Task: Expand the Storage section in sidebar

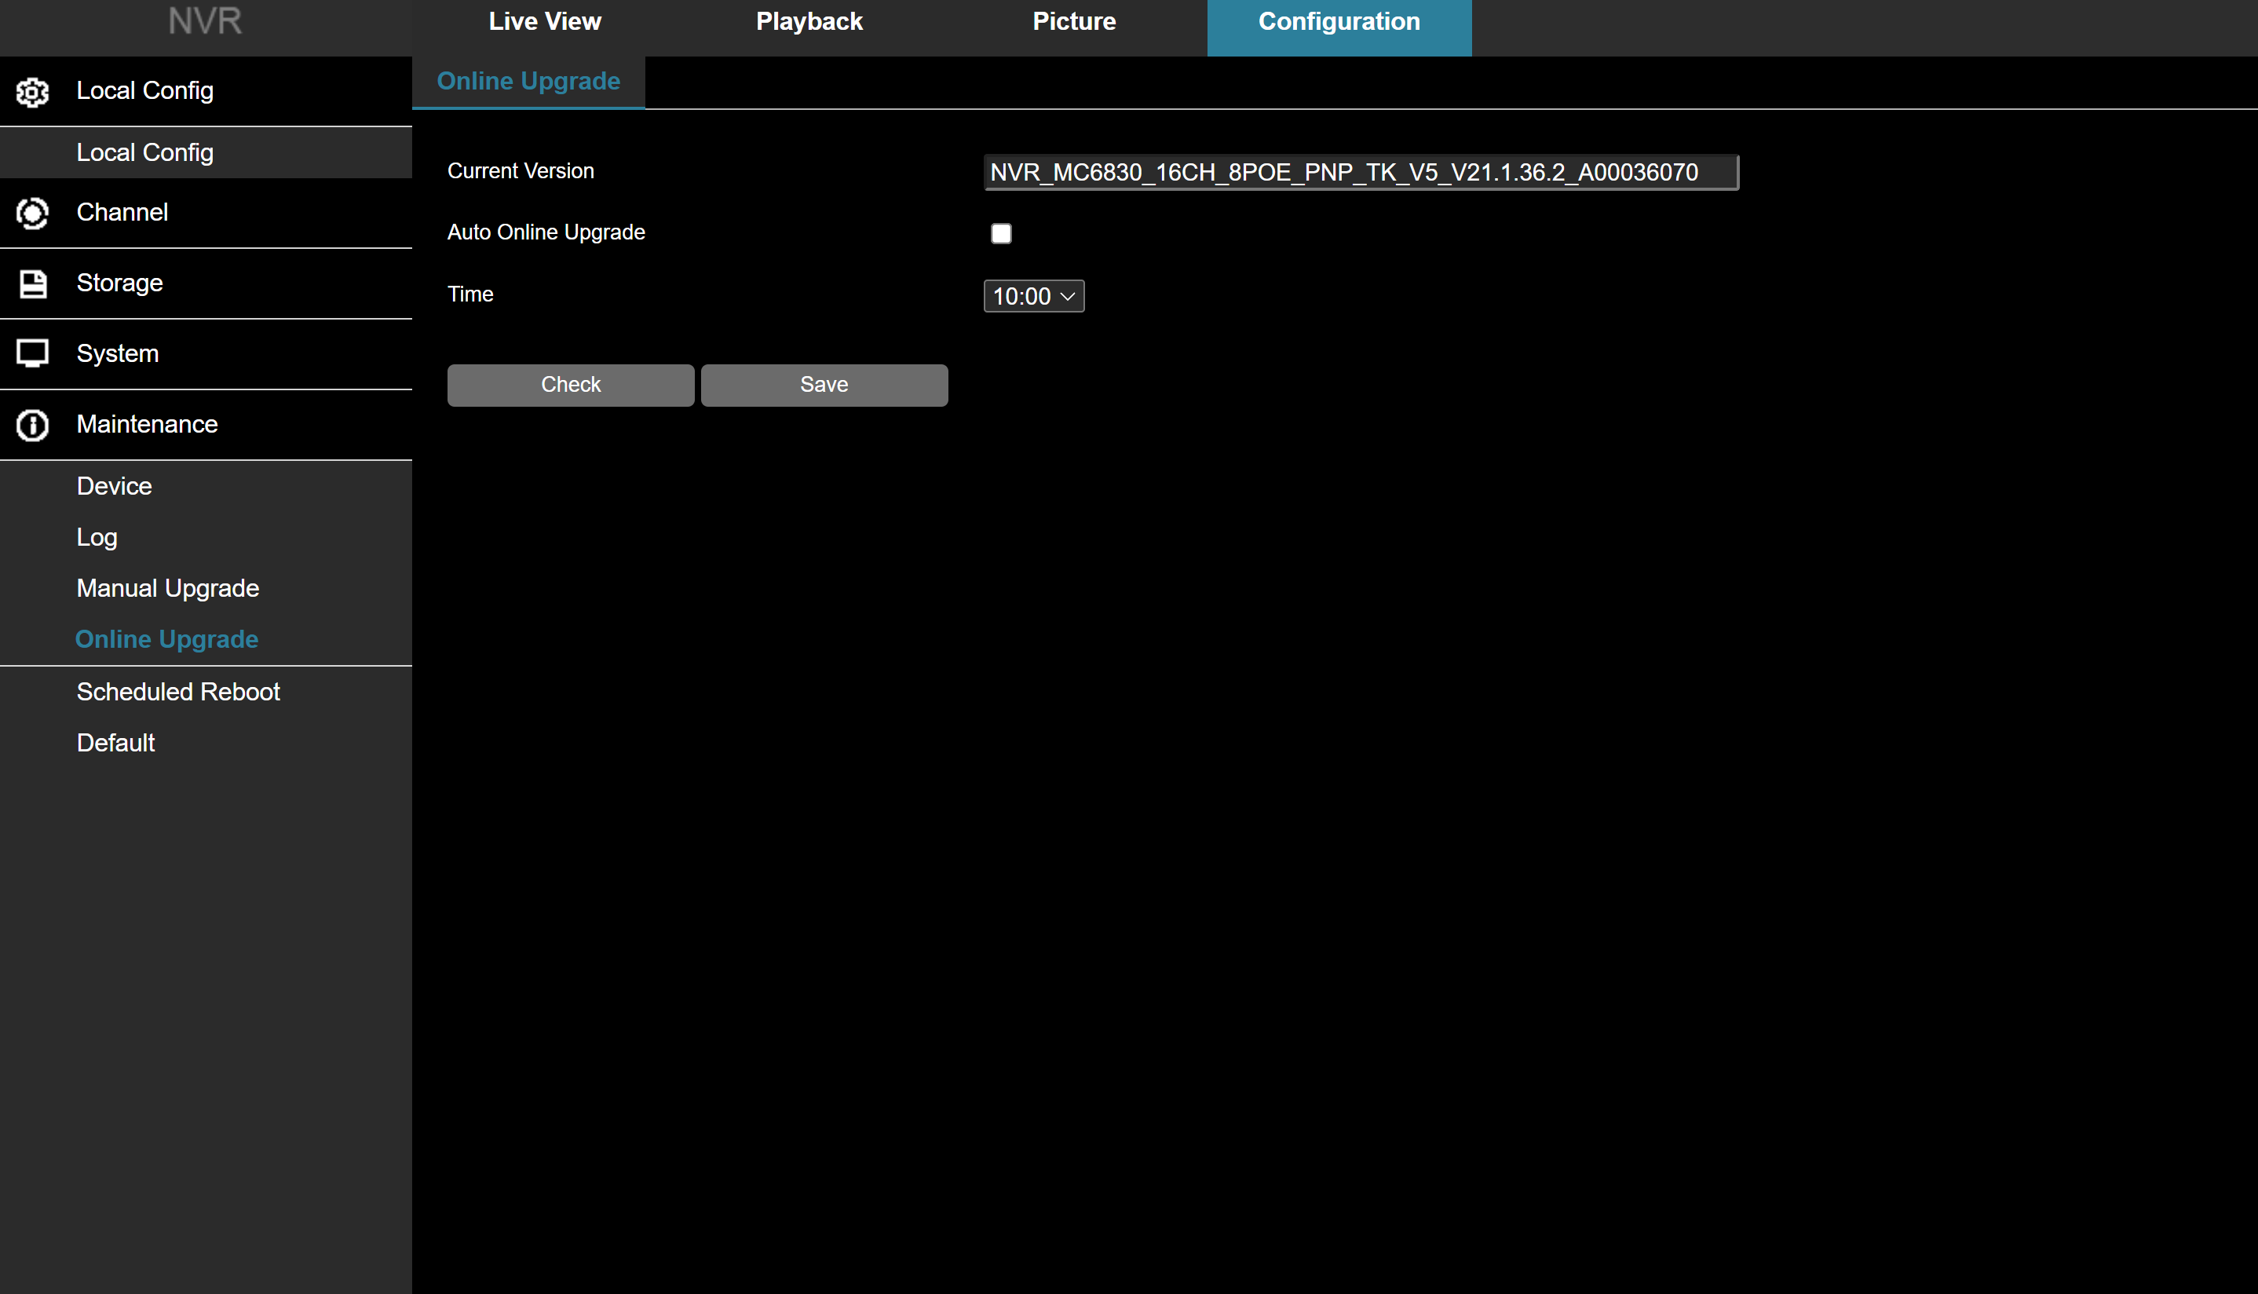Action: (x=120, y=283)
